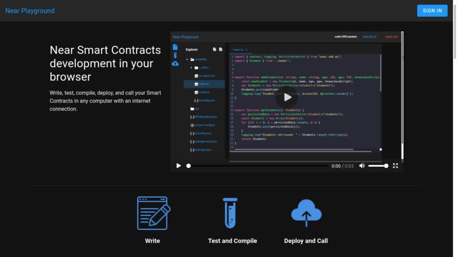Image resolution: width=457 pixels, height=257 pixels.
Task: Close the index.ts tab with its x in the video
Action: point(246,50)
